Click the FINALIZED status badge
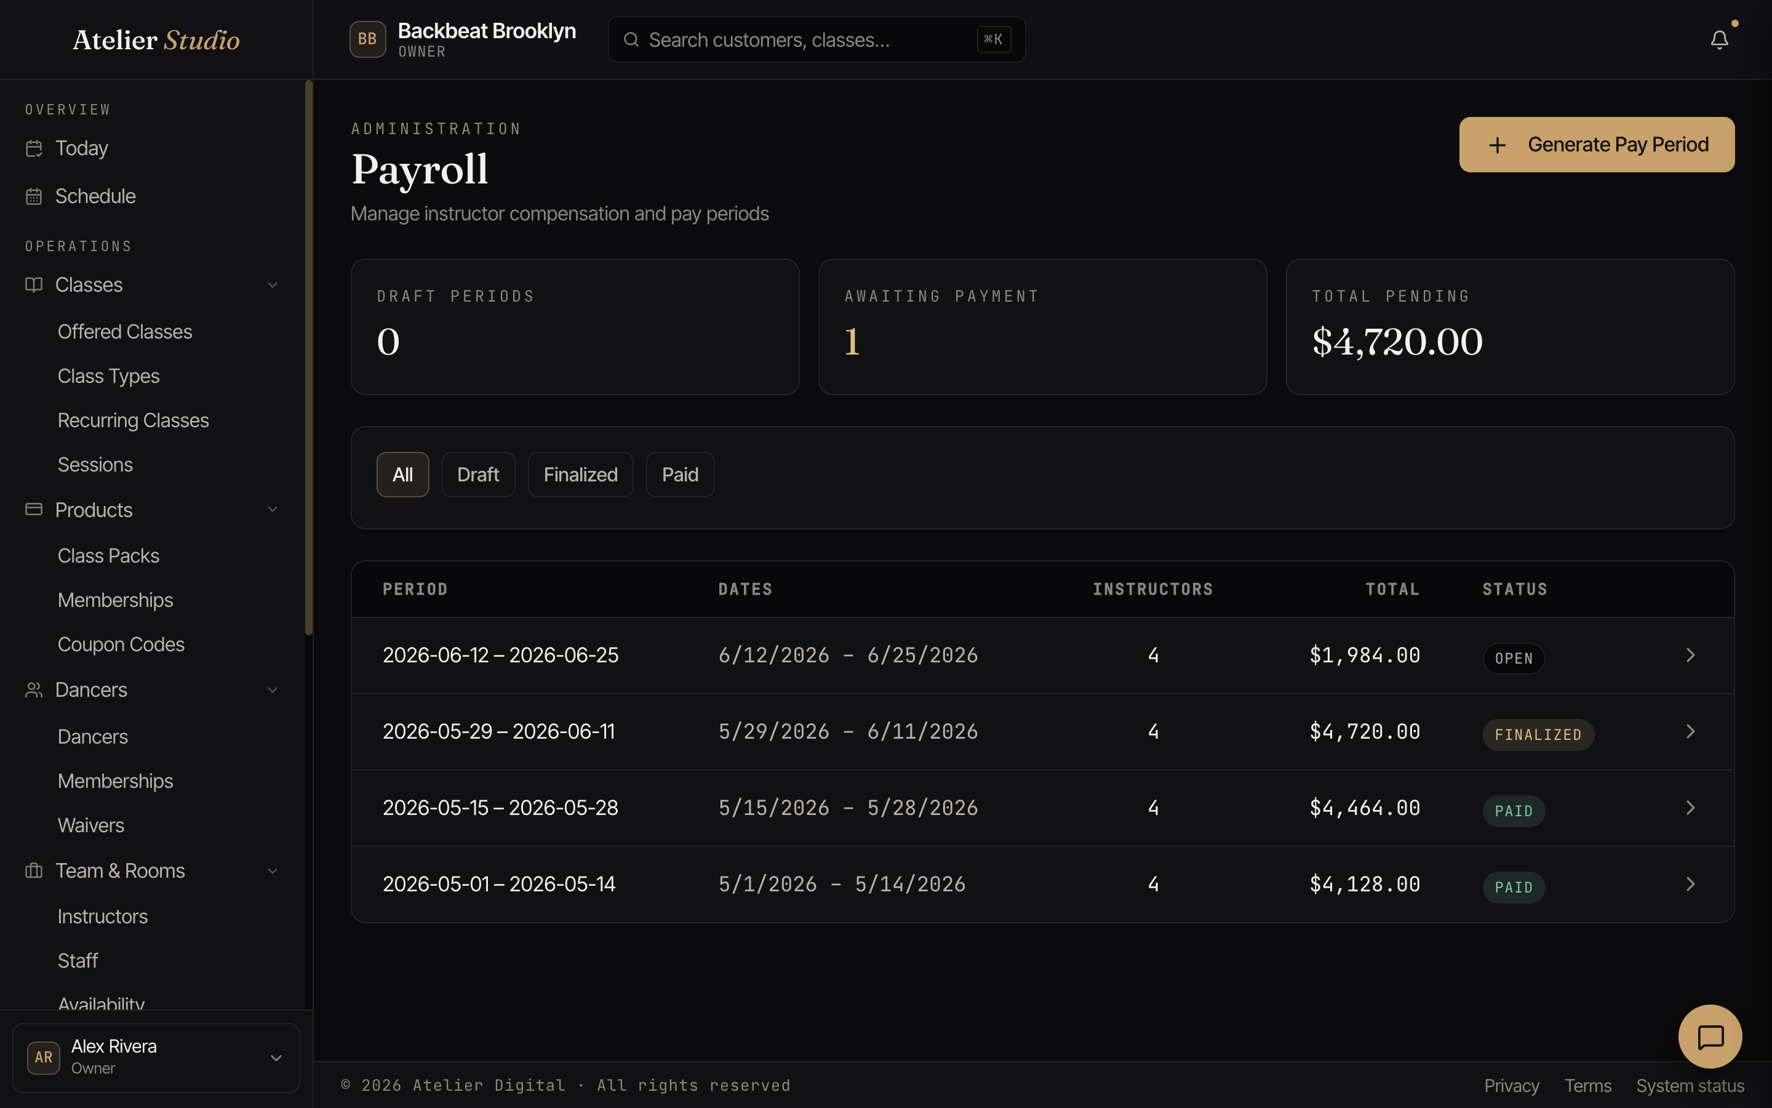Viewport: 1772px width, 1108px height. tap(1538, 734)
